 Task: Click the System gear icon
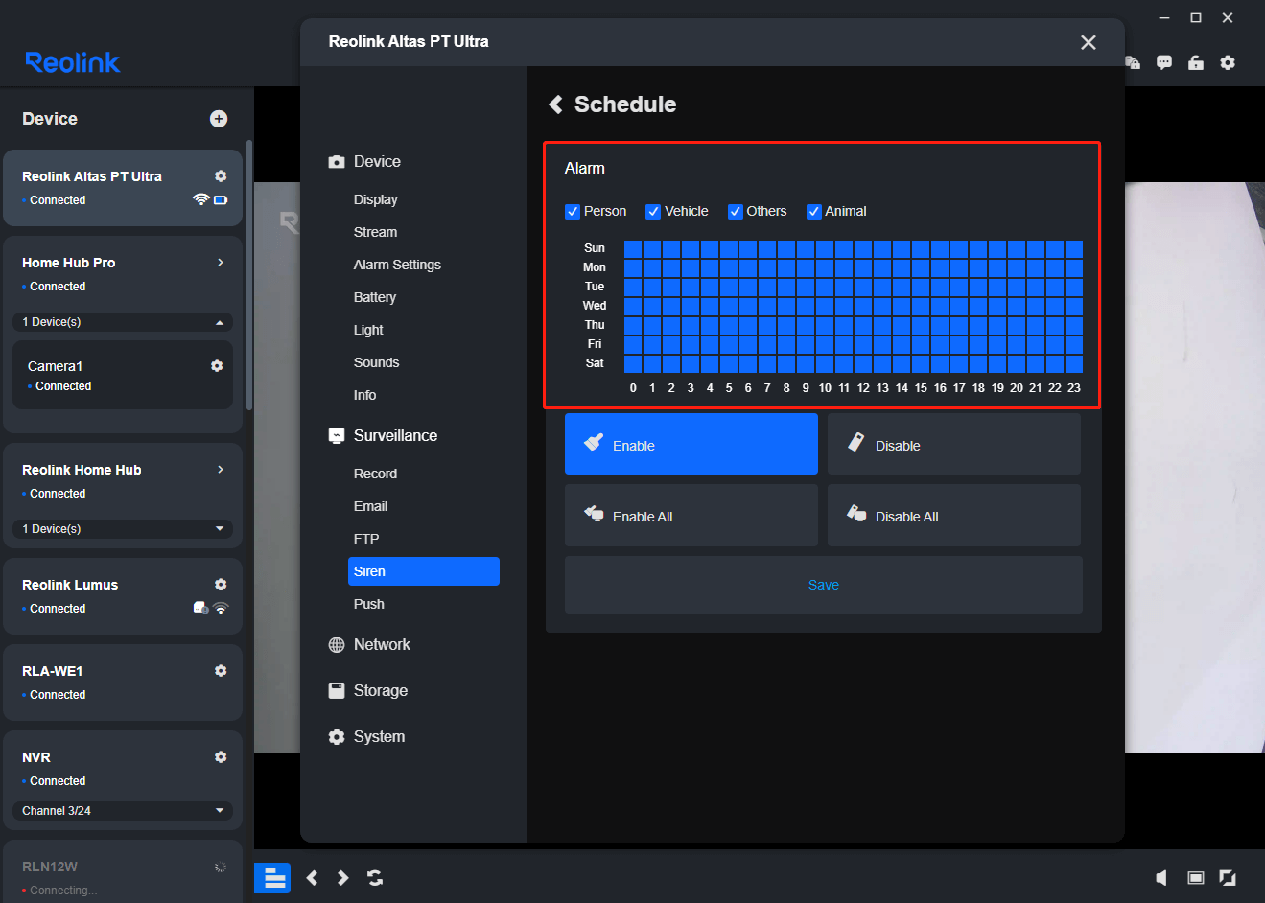point(337,737)
